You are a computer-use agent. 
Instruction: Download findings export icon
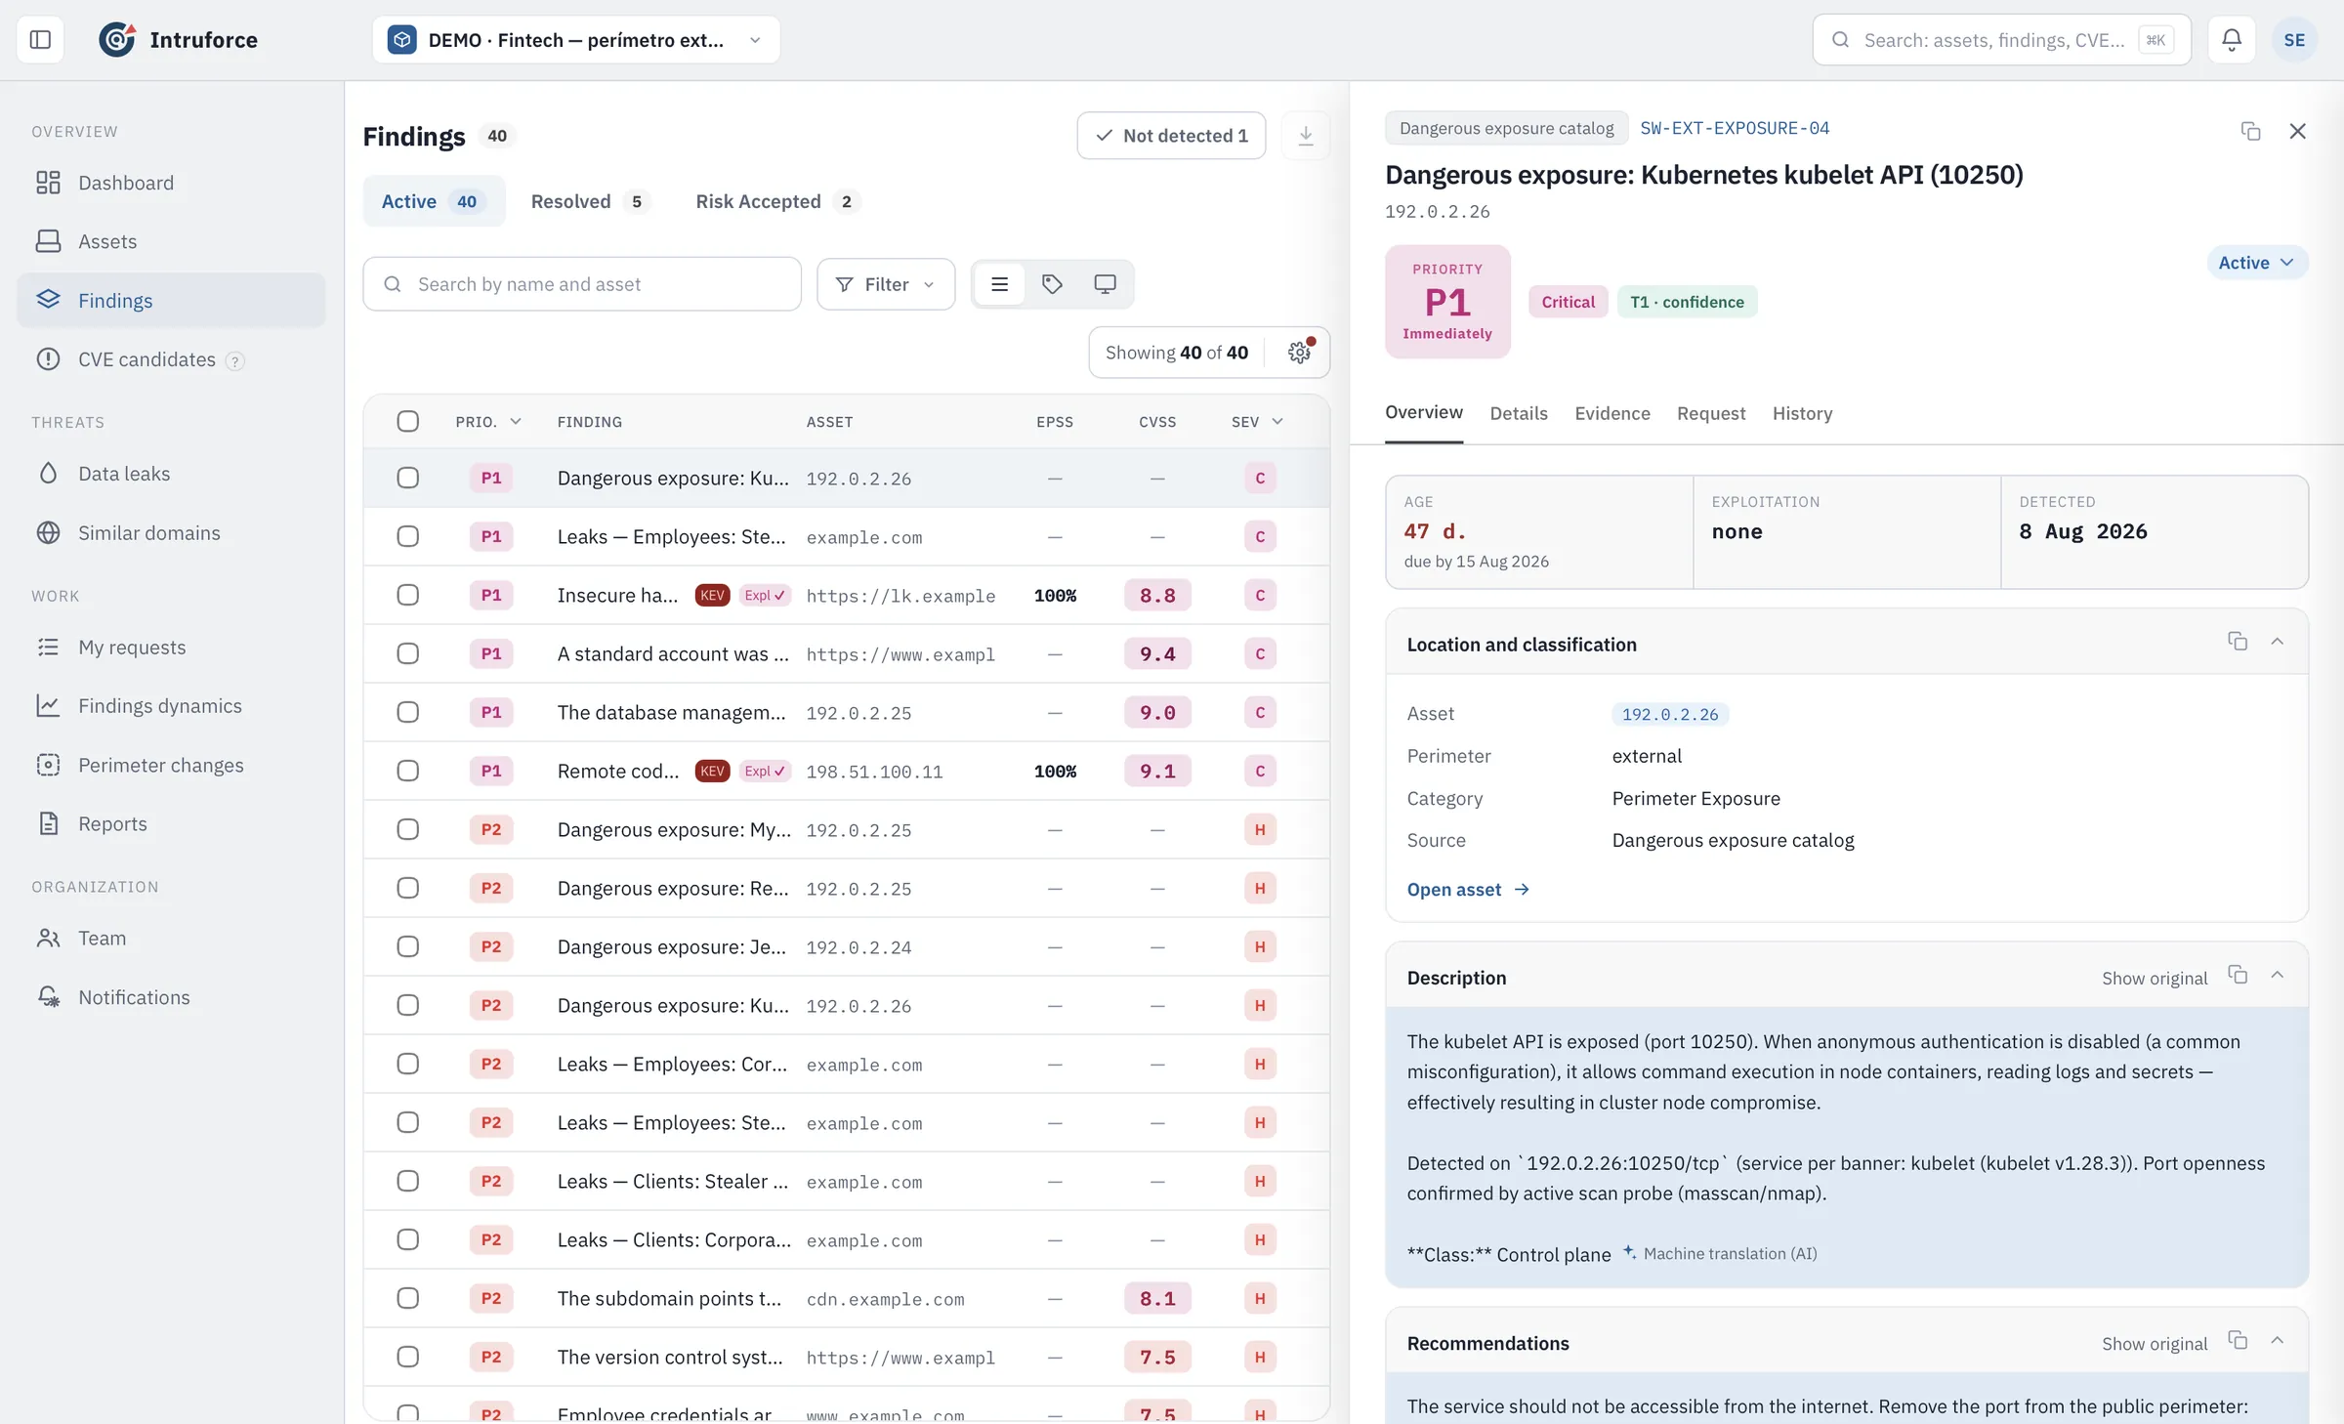1306,136
